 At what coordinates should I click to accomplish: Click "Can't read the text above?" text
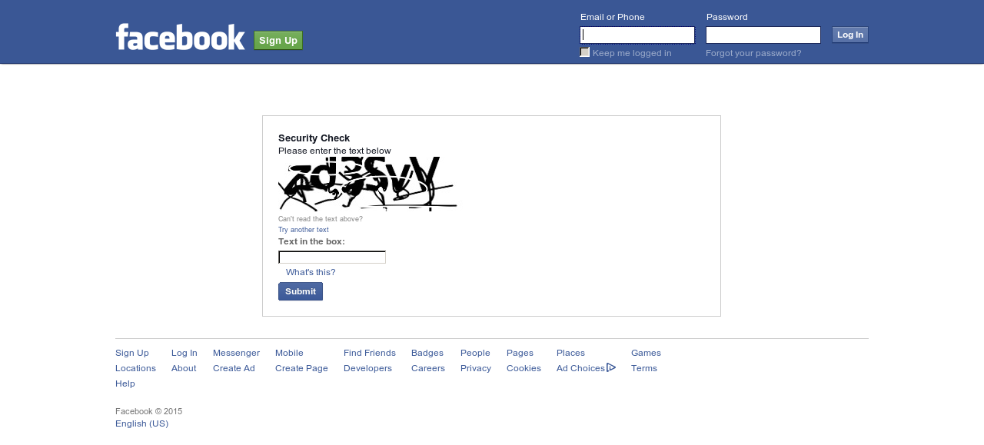point(321,219)
